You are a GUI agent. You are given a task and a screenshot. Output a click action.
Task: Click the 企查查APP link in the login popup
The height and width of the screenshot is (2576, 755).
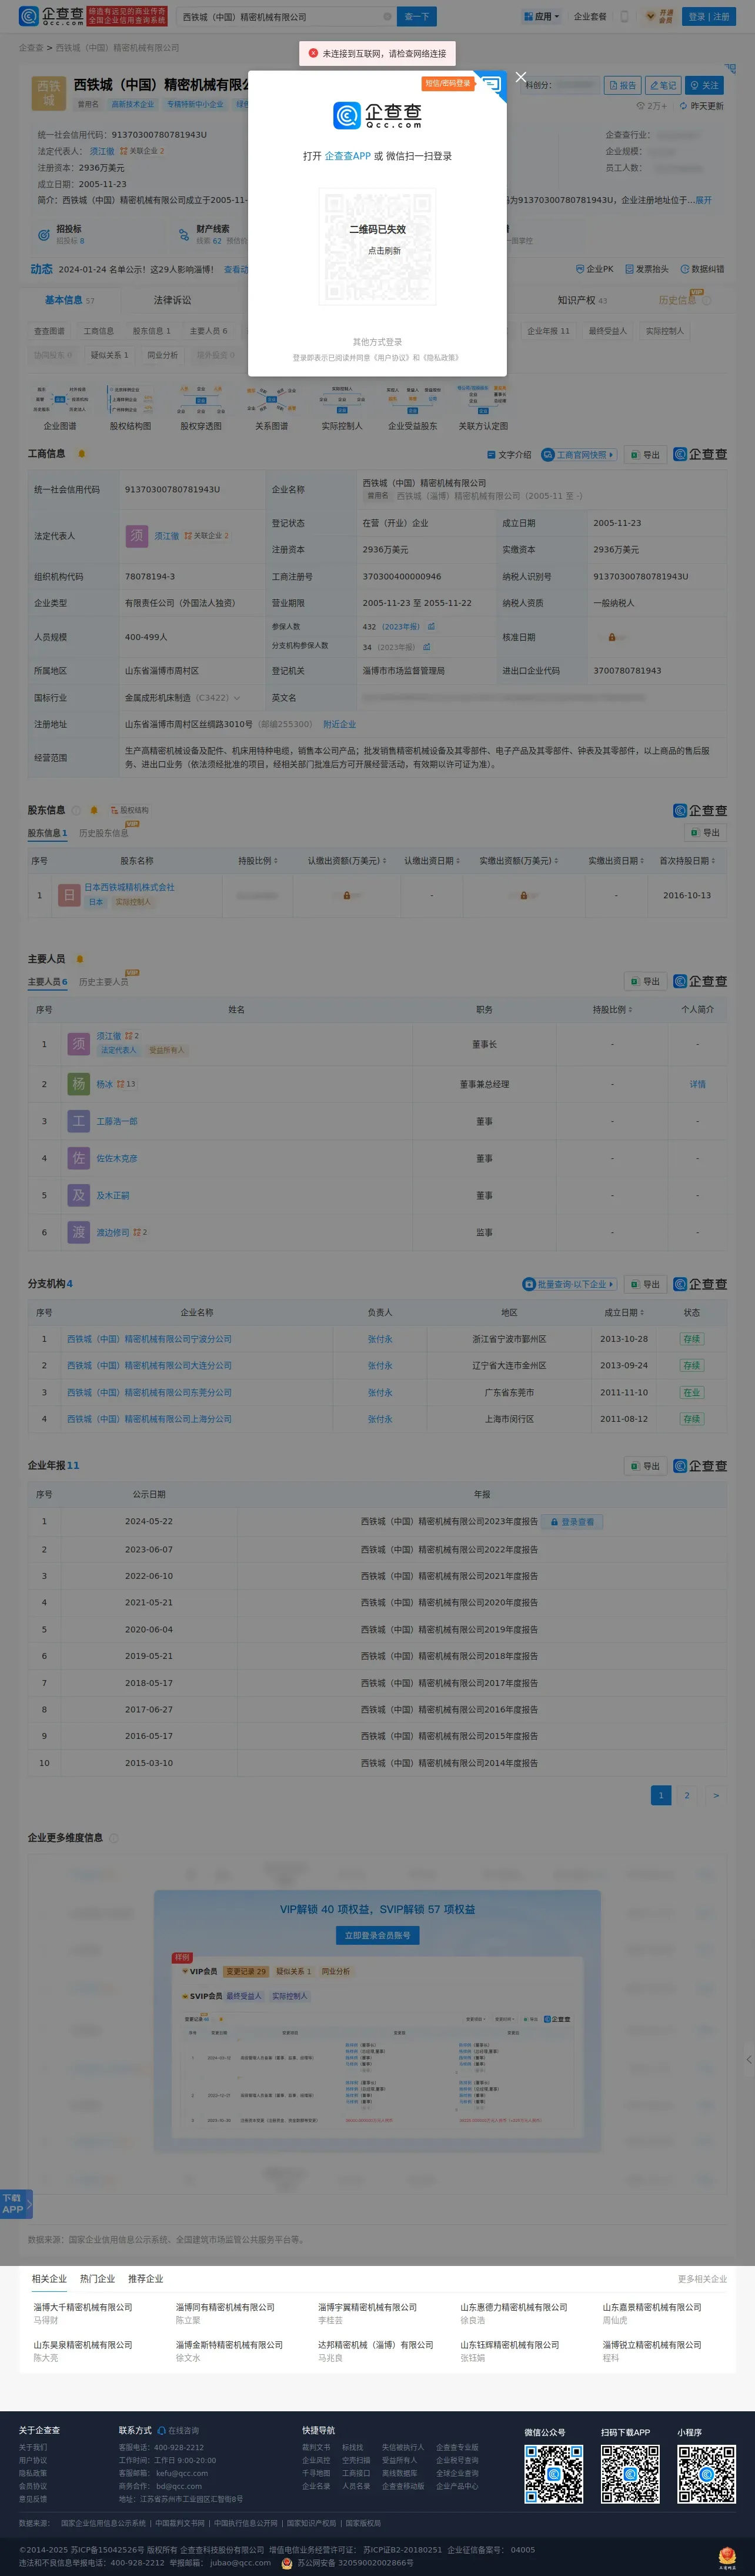348,156
